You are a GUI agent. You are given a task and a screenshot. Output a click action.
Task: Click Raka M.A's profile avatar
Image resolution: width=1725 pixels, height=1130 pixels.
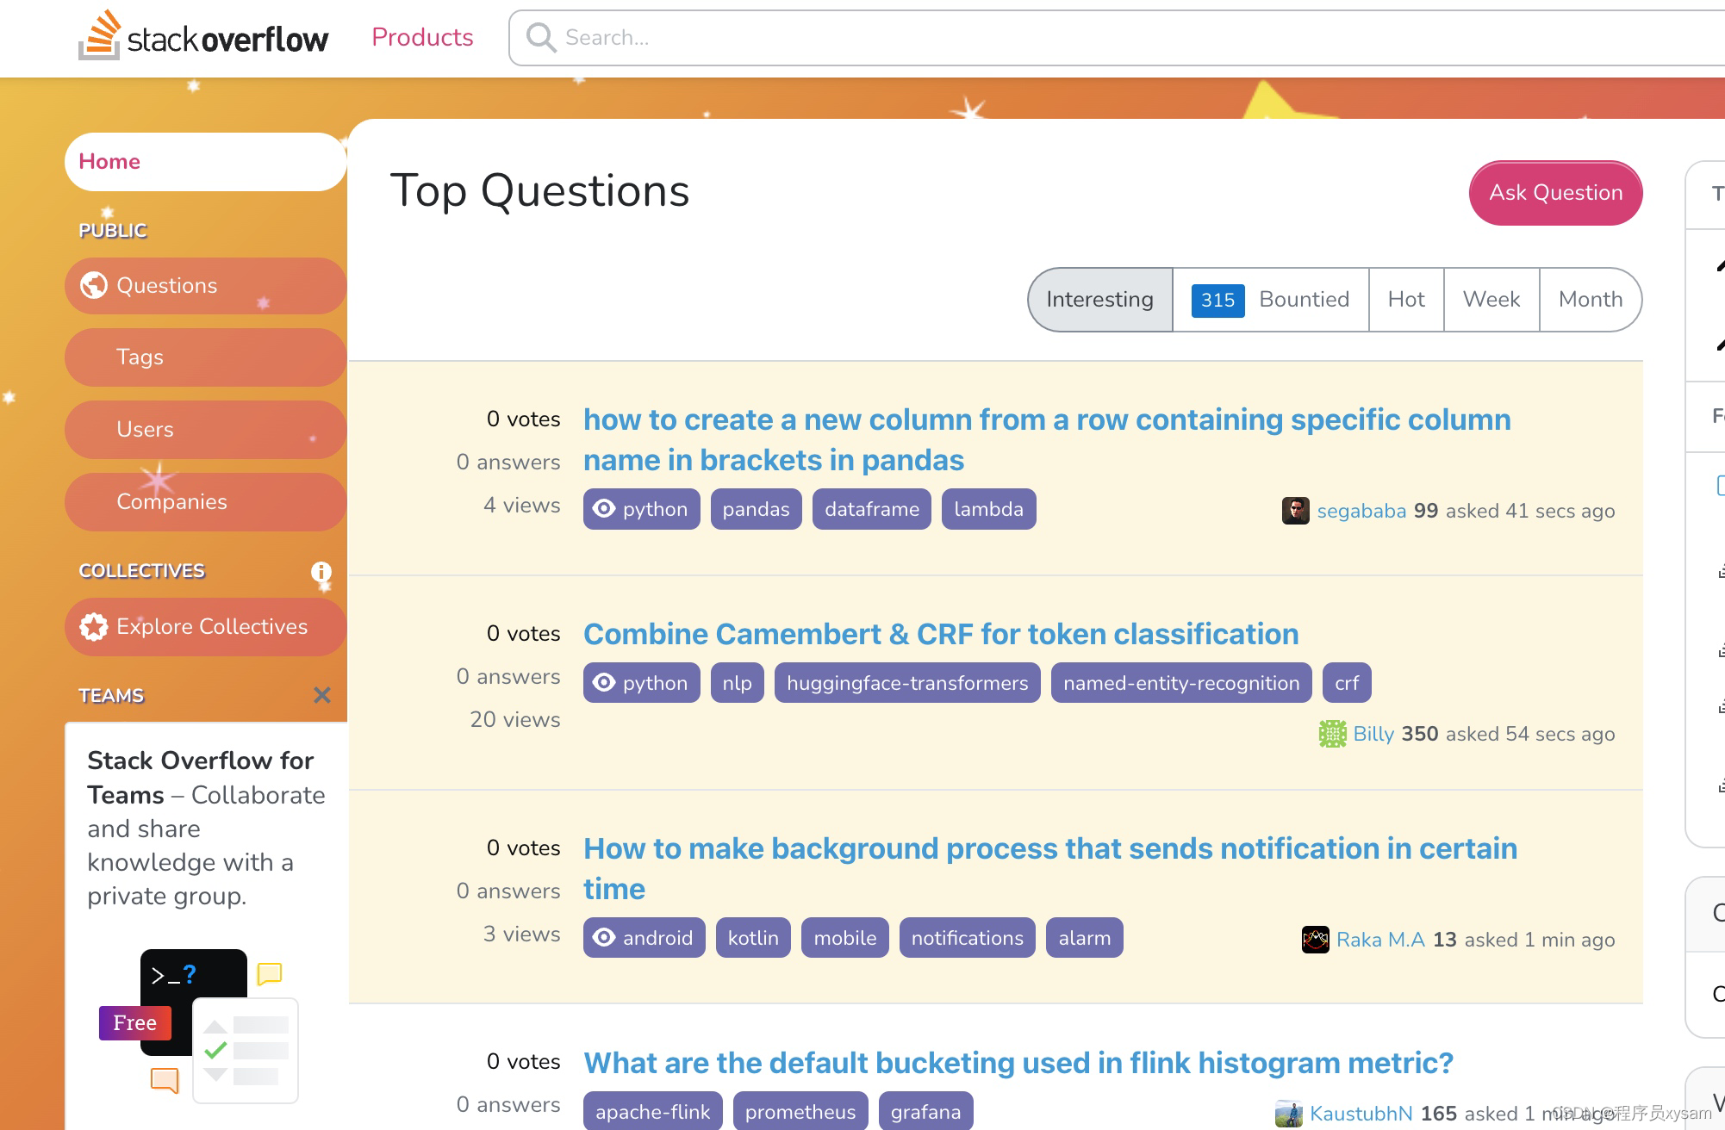1314,939
